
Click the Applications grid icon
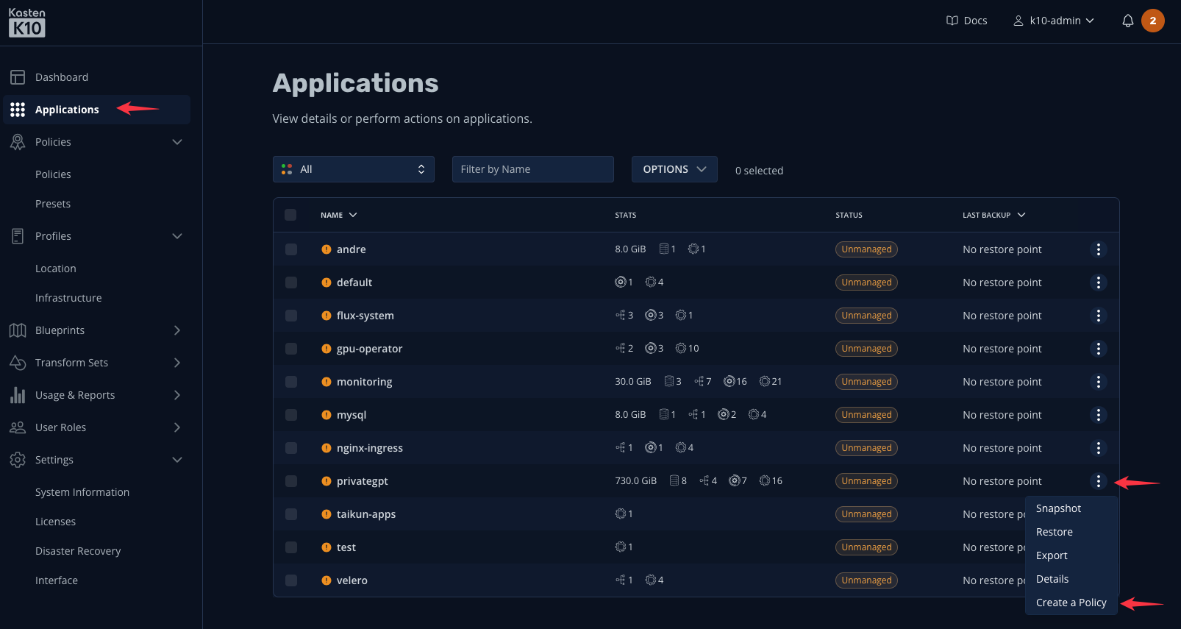click(x=18, y=110)
